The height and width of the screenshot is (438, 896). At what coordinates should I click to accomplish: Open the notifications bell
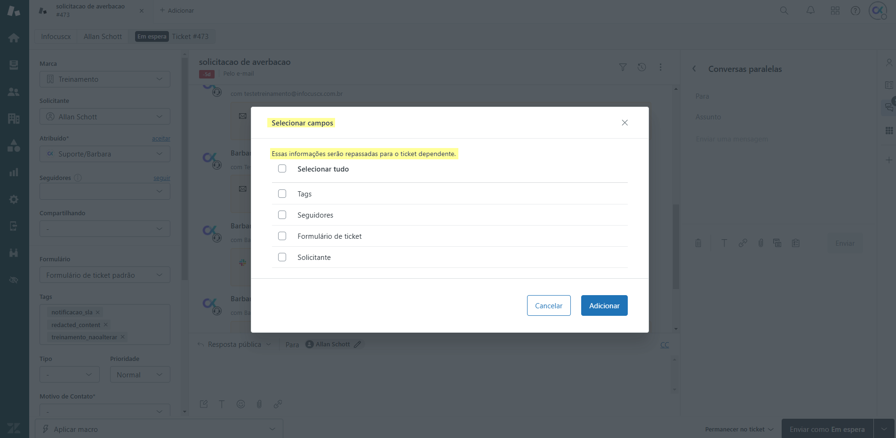pyautogui.click(x=810, y=10)
